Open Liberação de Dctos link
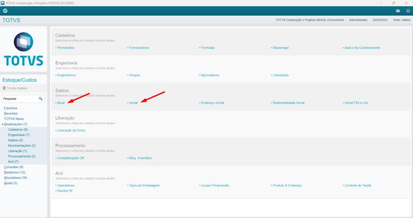The width and height of the screenshot is (413, 218). click(x=70, y=130)
